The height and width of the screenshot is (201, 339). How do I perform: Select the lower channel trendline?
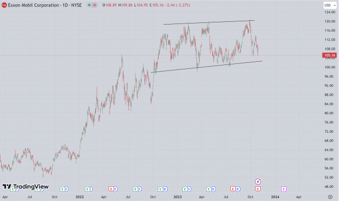click(207, 67)
